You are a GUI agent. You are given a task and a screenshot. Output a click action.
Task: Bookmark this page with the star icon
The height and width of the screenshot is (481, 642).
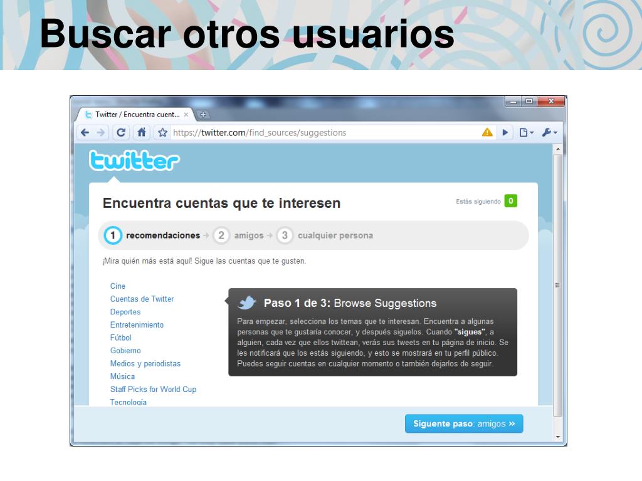point(162,133)
